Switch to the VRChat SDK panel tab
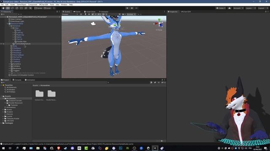Image resolution: width=270 pixels, height=151 pixels. pos(186,12)
